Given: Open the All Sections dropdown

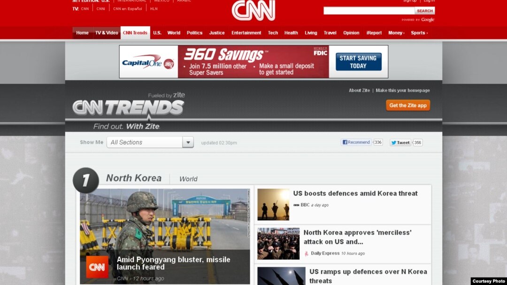Looking at the screenshot, I should pyautogui.click(x=150, y=142).
